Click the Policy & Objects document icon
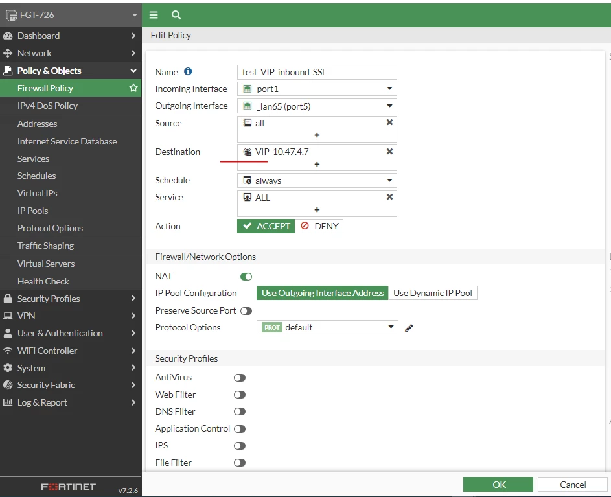Viewport: 611px width, 497px height. (8, 71)
